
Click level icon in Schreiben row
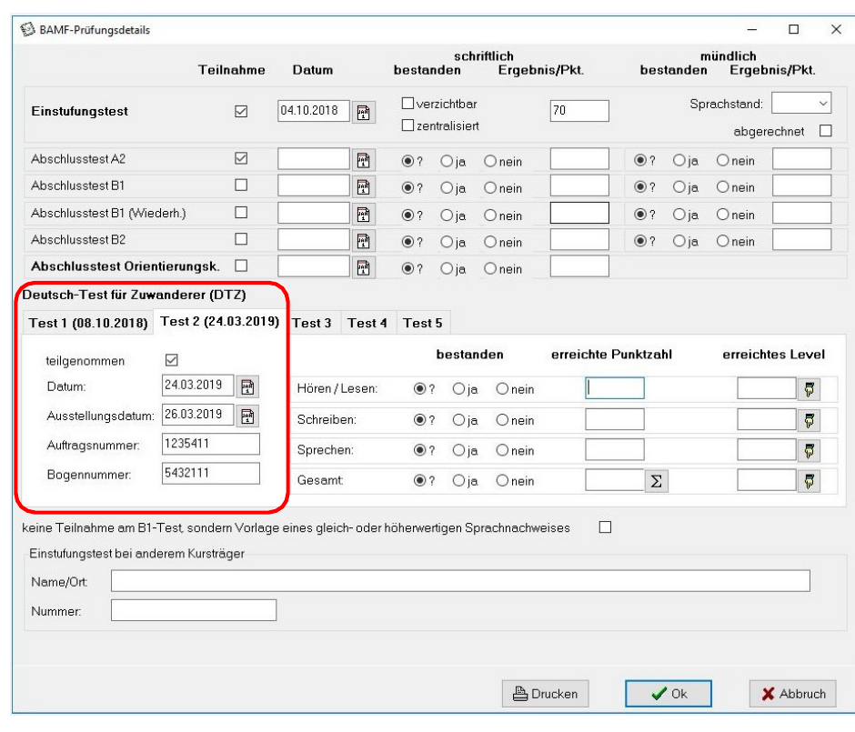[810, 420]
